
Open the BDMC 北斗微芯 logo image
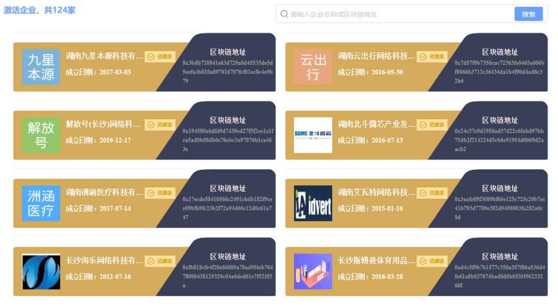coord(313,135)
